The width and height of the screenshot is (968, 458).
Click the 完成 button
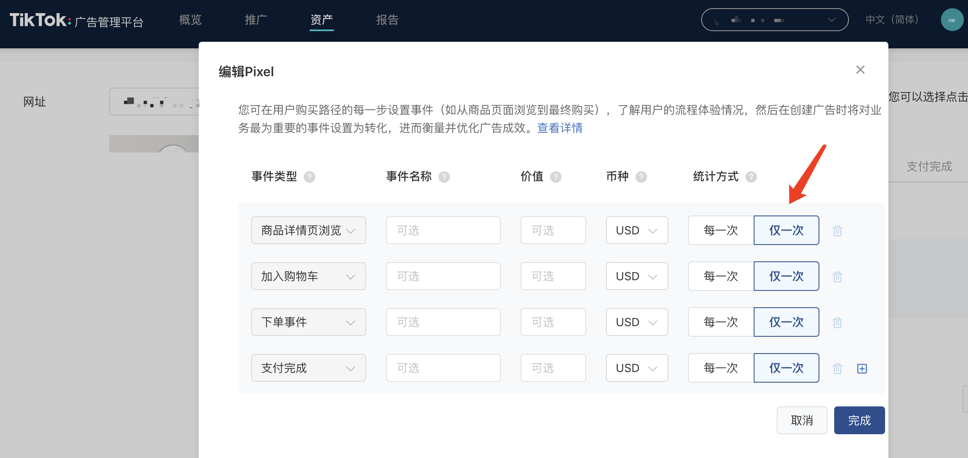(859, 420)
